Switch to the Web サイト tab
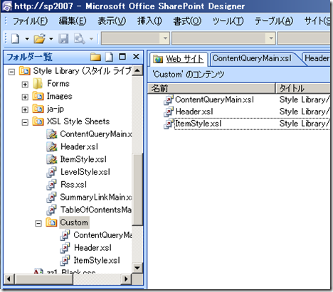Viewport: 333px width, 292px height. 179,59
